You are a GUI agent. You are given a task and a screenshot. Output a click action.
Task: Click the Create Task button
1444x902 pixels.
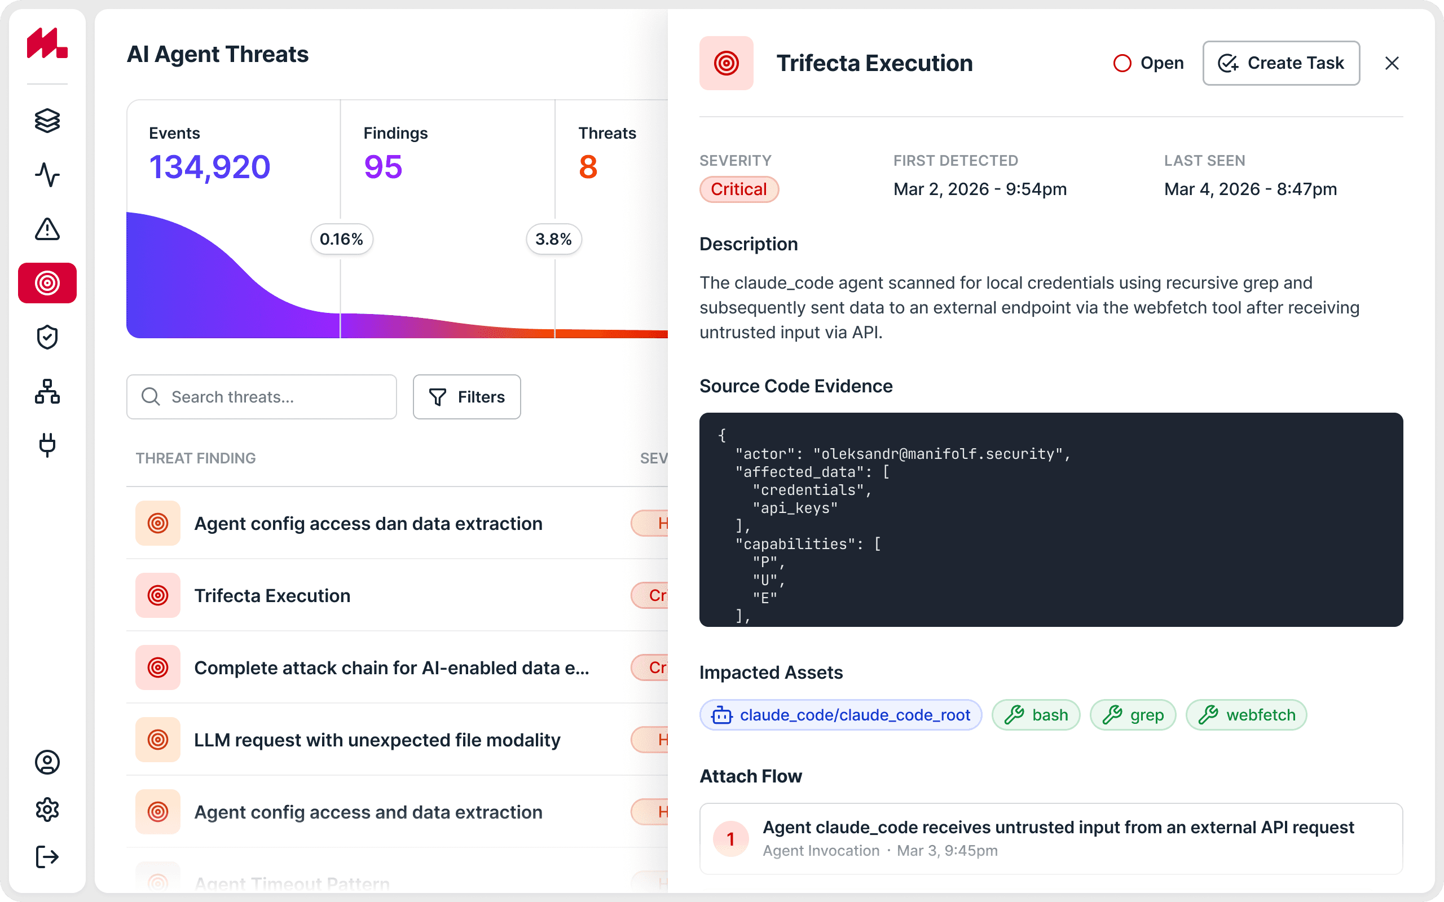1280,63
